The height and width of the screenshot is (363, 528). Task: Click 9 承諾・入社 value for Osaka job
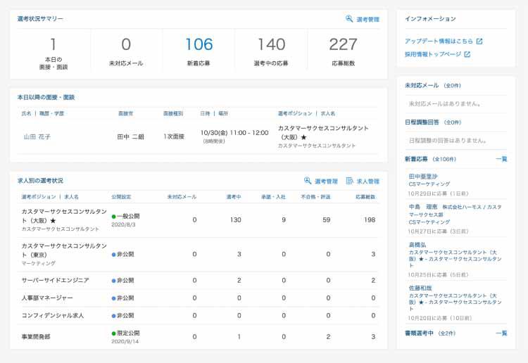(x=284, y=219)
